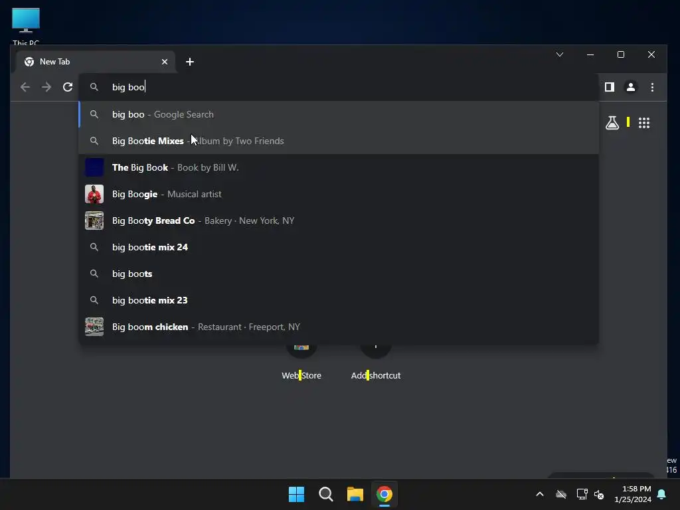Image resolution: width=680 pixels, height=510 pixels.
Task: Click the OneDrive cloud tray icon
Action: (x=561, y=494)
